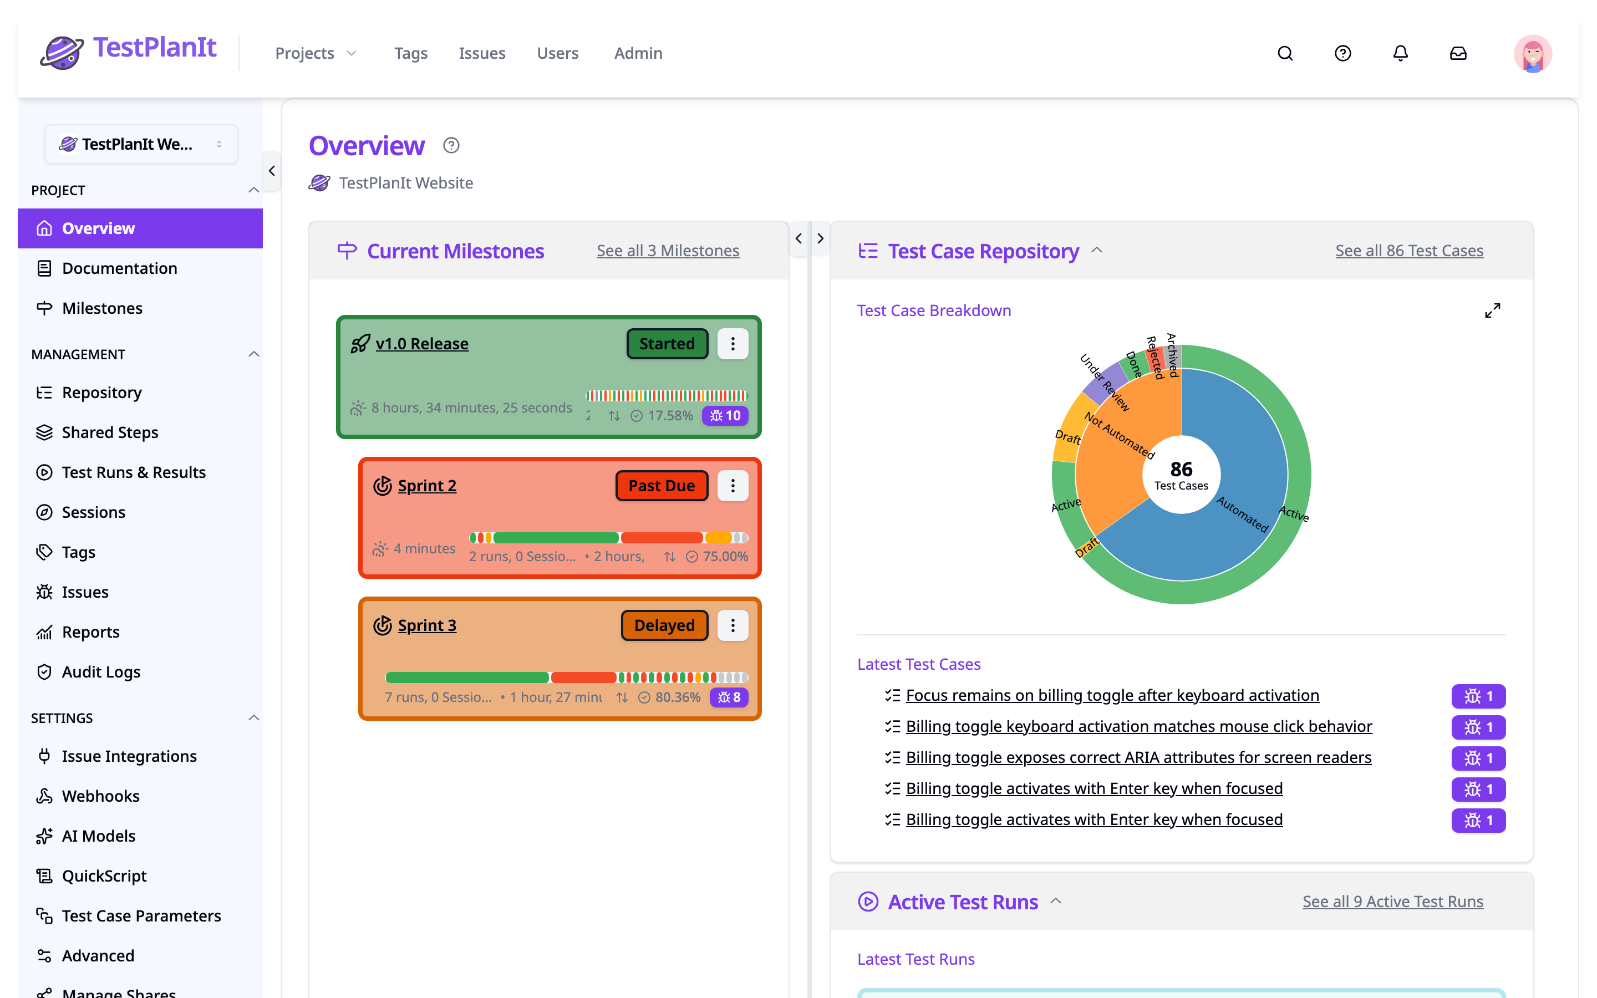This screenshot has height=998, width=1597.
Task: Open the inbox tray icon
Action: tap(1458, 53)
